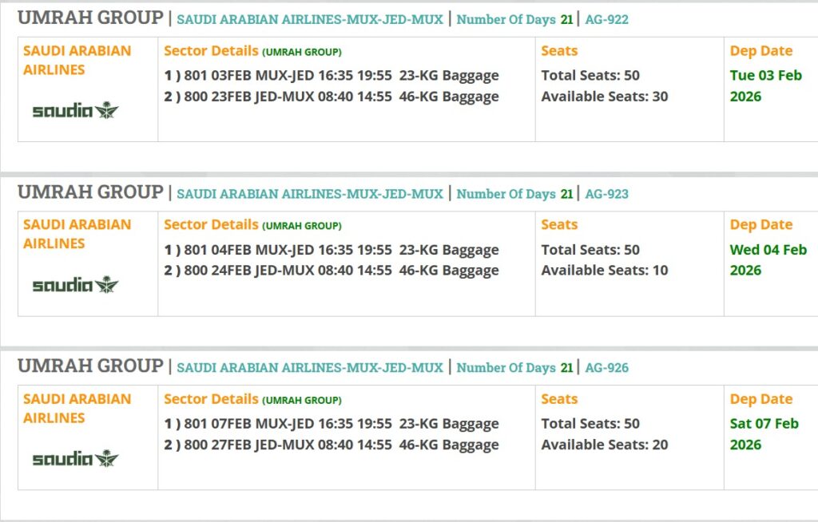Open the AG-926 group code link
The width and height of the screenshot is (818, 522).
(606, 367)
